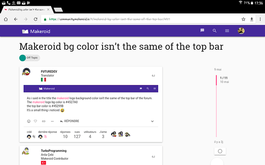Open the user avatar in the forum header
Image resolution: width=265 pixels, height=165 pixels.
[241, 31]
